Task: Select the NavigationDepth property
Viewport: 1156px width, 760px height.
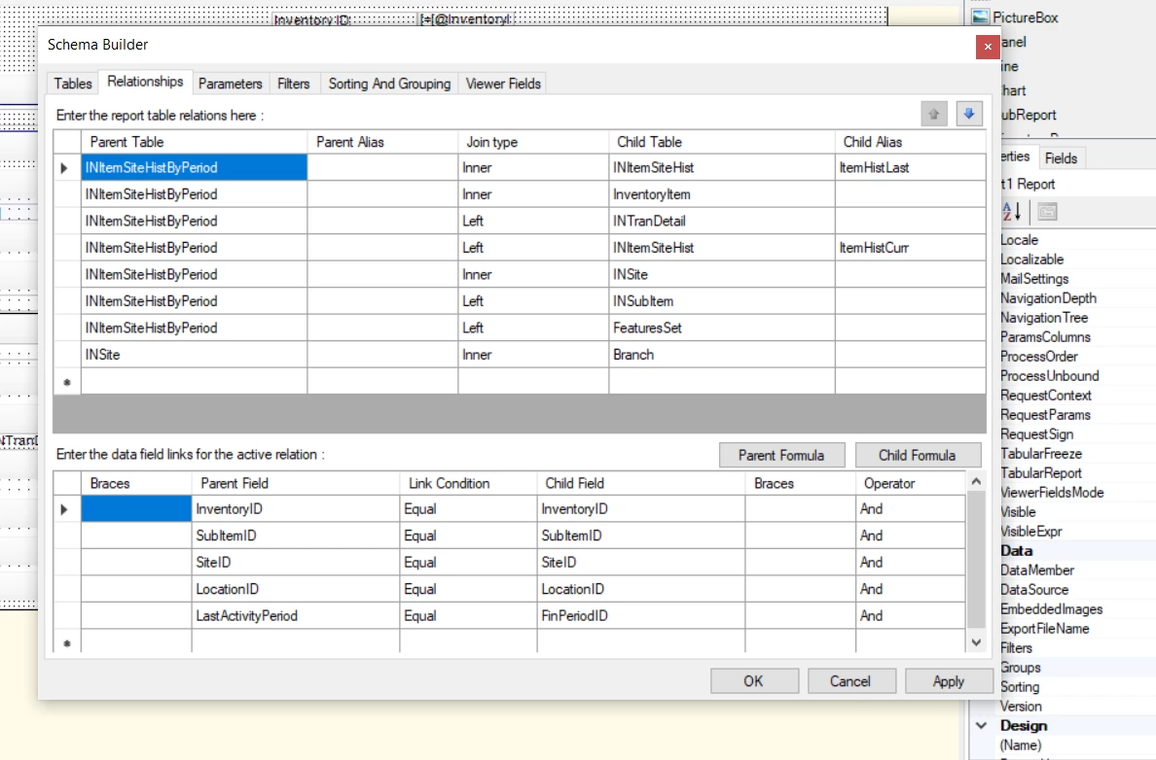Action: pyautogui.click(x=1048, y=298)
